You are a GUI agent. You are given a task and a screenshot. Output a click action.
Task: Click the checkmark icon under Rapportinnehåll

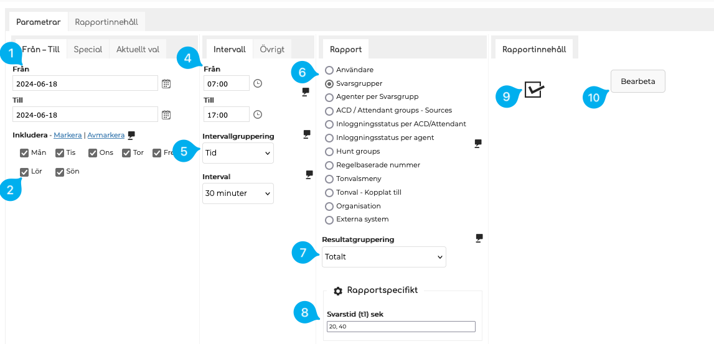tap(534, 90)
